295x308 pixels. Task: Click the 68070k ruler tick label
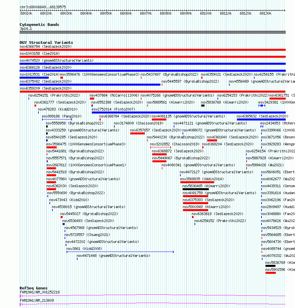tap(146, 13)
